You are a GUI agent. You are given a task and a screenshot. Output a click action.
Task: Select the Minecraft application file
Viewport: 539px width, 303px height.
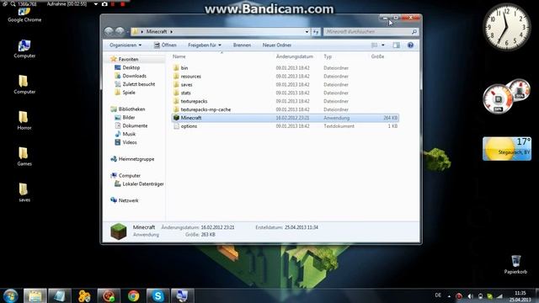(286, 118)
